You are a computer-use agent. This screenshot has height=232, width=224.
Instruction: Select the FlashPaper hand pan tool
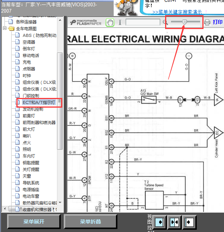click(110, 22)
